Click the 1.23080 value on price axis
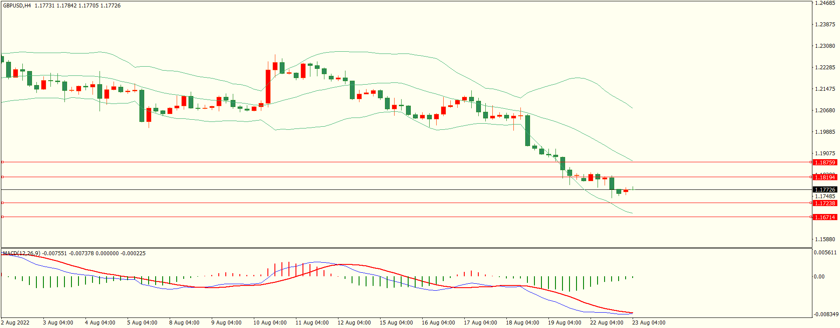This screenshot has height=328, width=840. tap(825, 46)
